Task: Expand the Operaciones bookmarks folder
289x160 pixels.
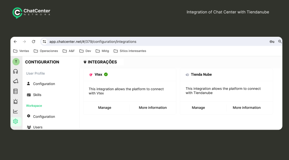Action: (46, 51)
